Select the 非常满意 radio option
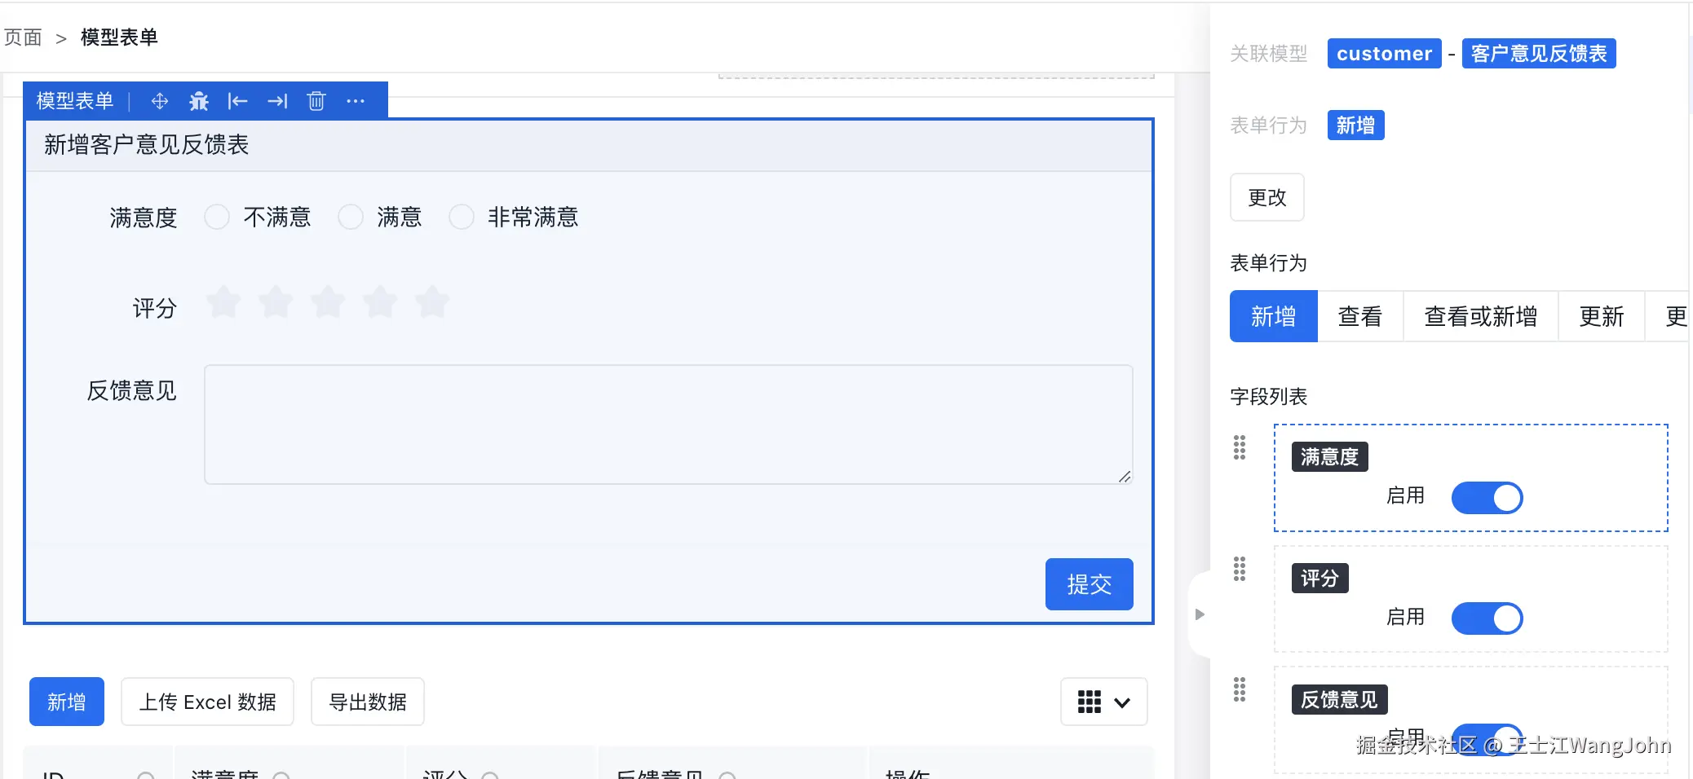The image size is (1693, 779). click(x=462, y=216)
